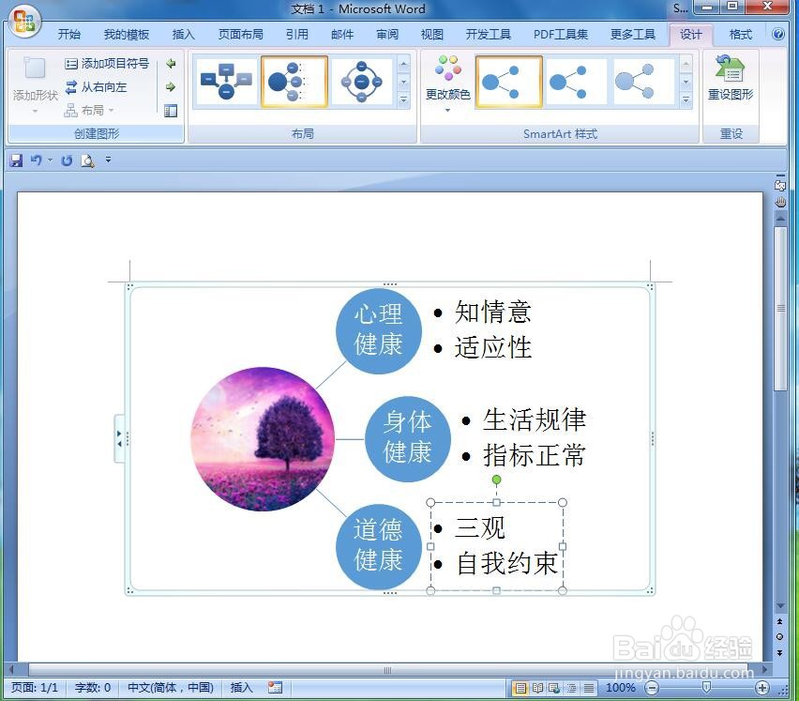Image resolution: width=799 pixels, height=701 pixels.
Task: Open Change Colors dropdown
Action: 448,84
